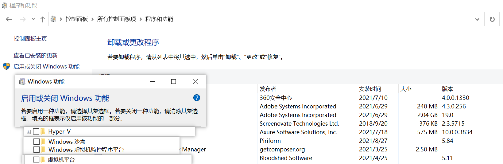Viewport: 503px width, 164px height.
Task: Click the 程序和功能 title bar icon
Action: [4, 6]
